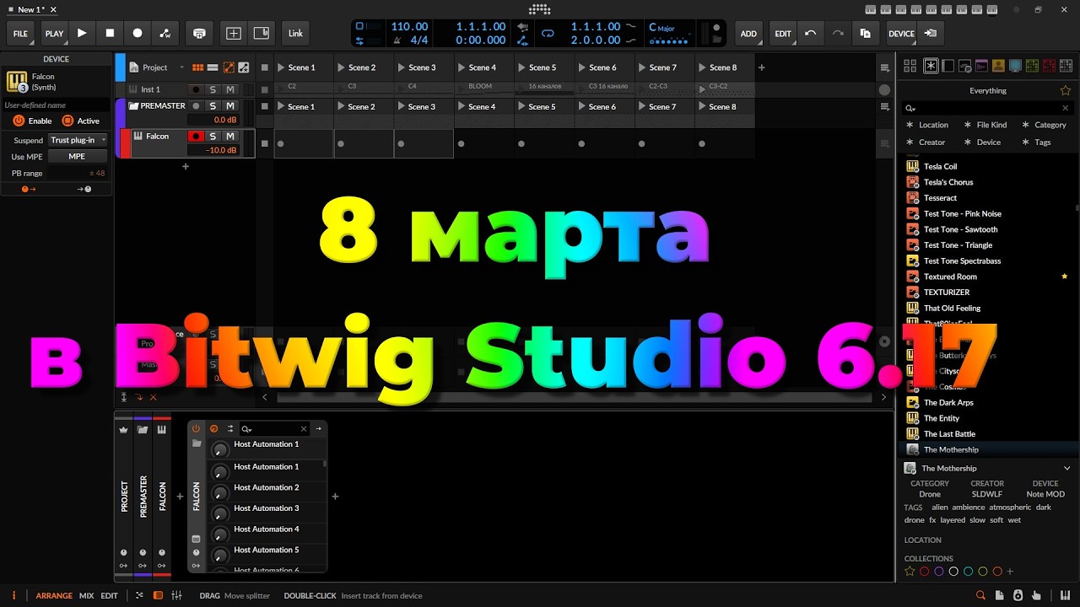Click the MPE button
The image size is (1080, 607).
(x=77, y=156)
